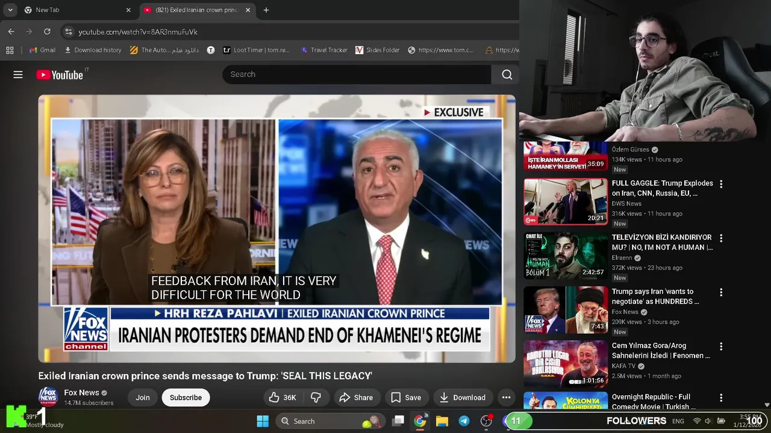Open Google Chrome from the taskbar
Screen dimensions: 771x433
[x=420, y=421]
